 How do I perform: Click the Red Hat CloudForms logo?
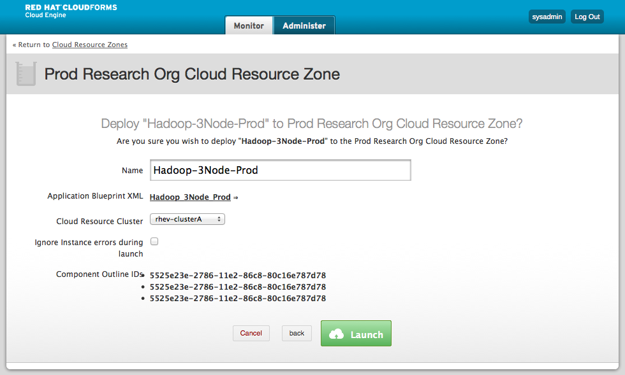tap(71, 11)
